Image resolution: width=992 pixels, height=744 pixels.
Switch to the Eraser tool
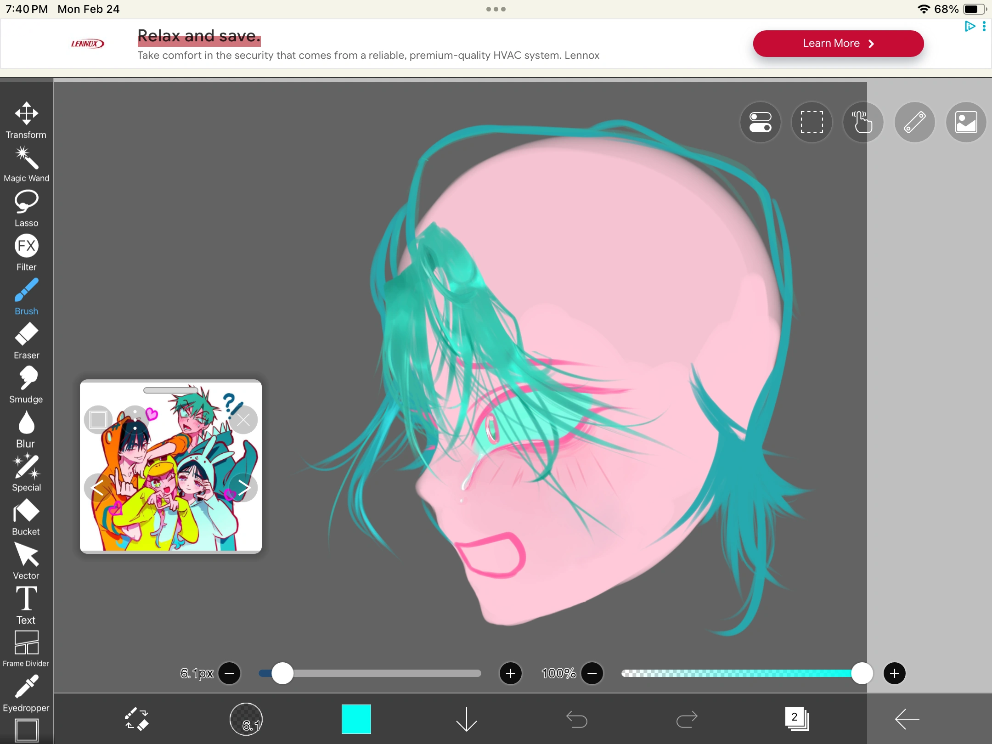click(x=26, y=336)
